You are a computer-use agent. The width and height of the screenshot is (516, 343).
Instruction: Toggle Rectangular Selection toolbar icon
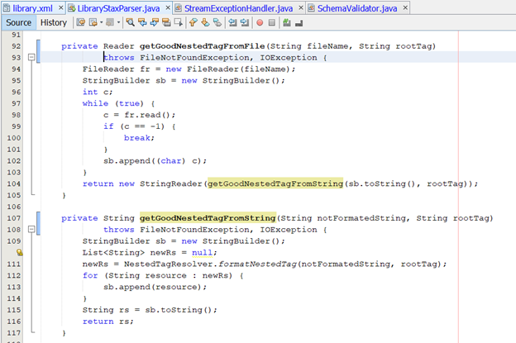(179, 22)
